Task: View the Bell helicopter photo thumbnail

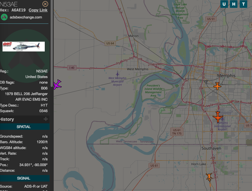Action: 23,47
